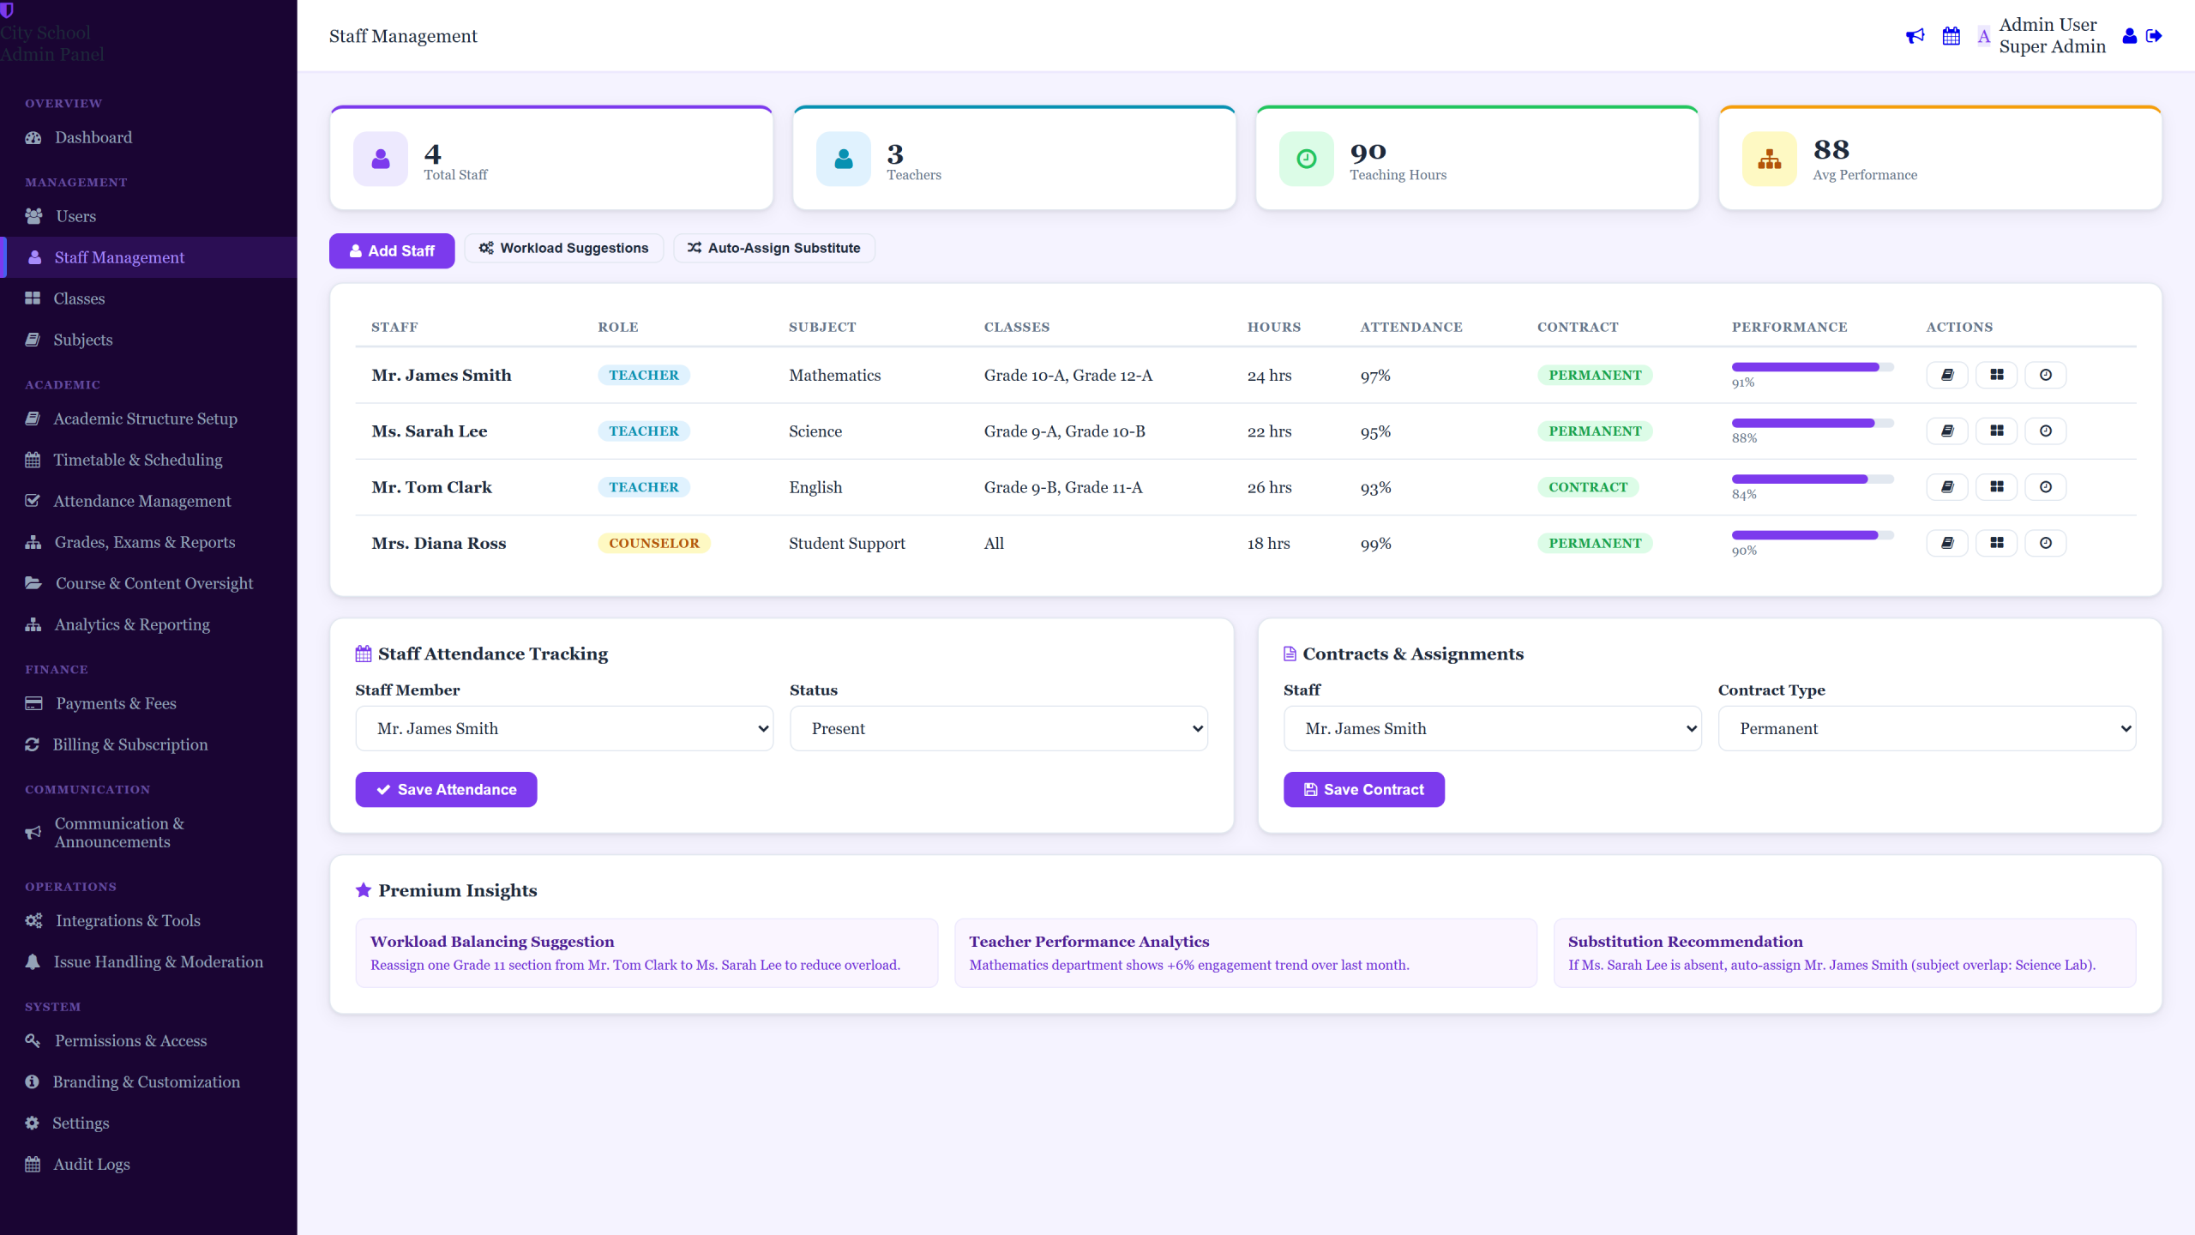Screen dimensions: 2195x1235
Task: Expand Staff dropdown in Contracts & Assignments
Action: point(1492,728)
